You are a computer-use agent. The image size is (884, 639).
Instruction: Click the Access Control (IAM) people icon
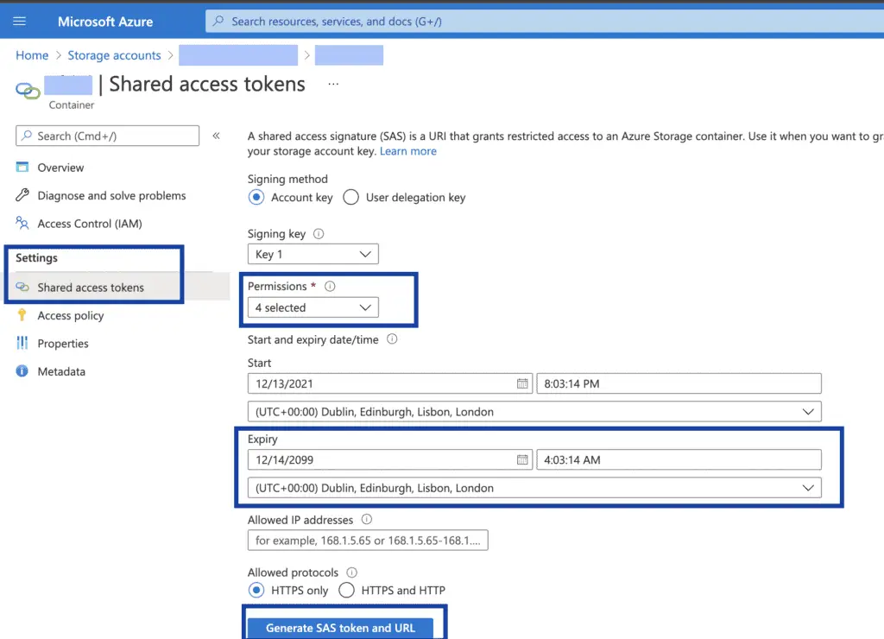coord(22,224)
